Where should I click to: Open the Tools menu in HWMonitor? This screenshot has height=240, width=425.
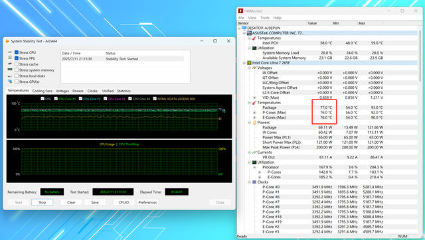[x=265, y=18]
